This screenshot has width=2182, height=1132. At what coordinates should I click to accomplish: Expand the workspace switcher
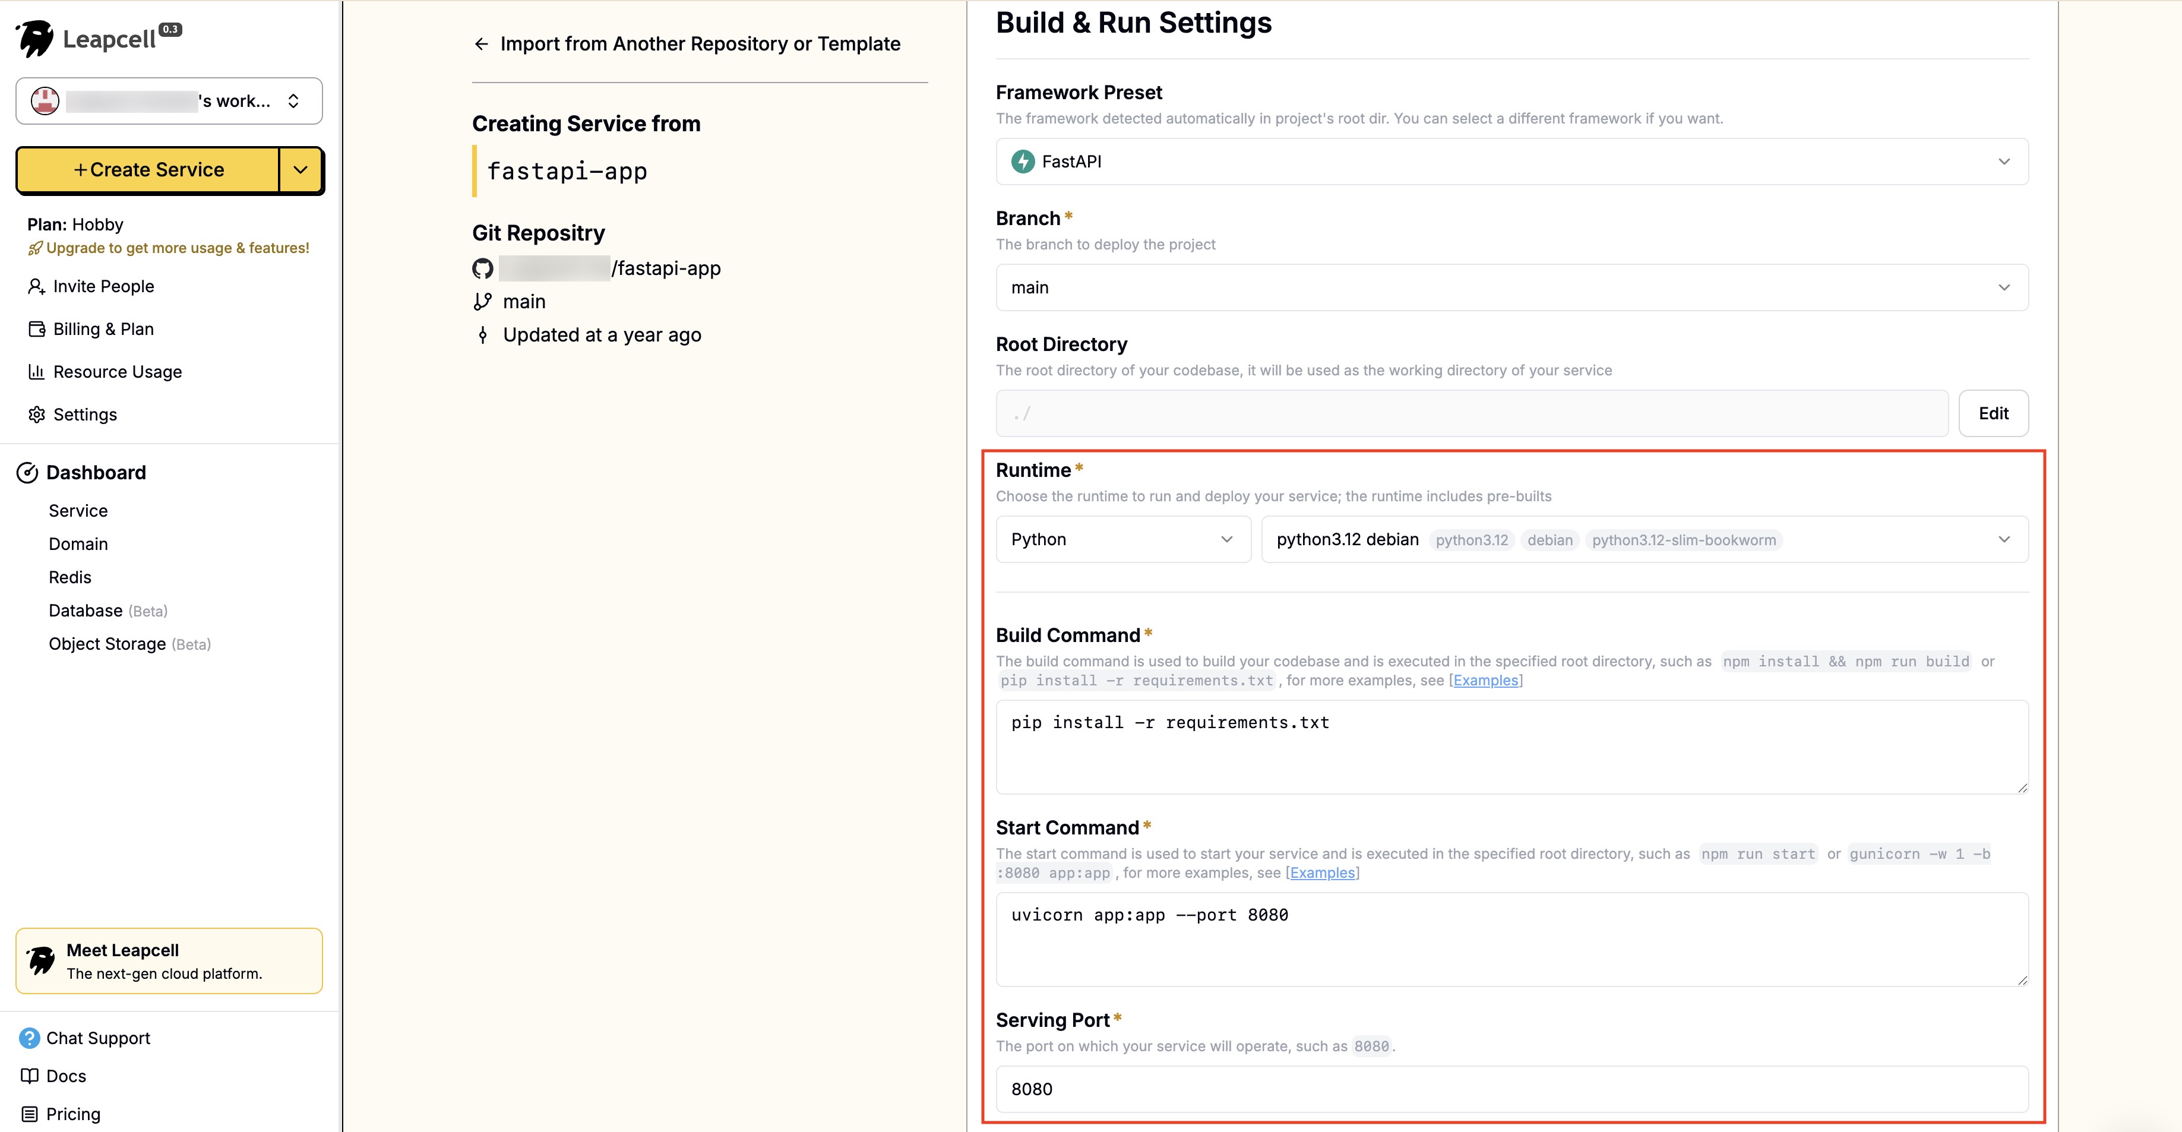pos(169,101)
